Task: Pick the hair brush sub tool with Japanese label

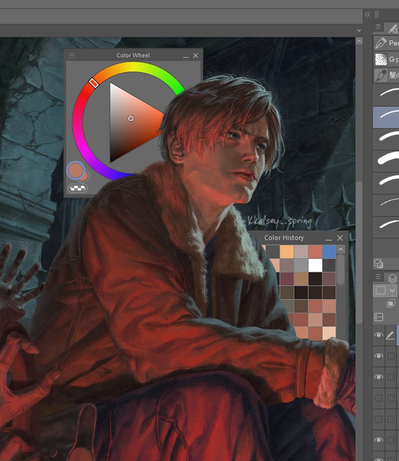Action: pyautogui.click(x=386, y=75)
